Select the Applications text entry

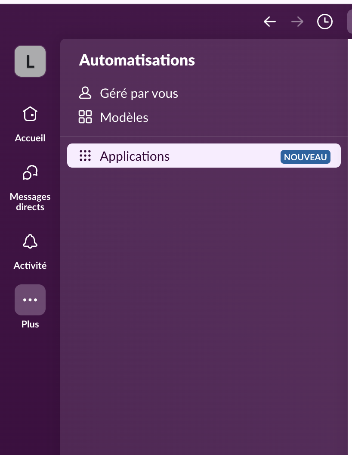[135, 156]
